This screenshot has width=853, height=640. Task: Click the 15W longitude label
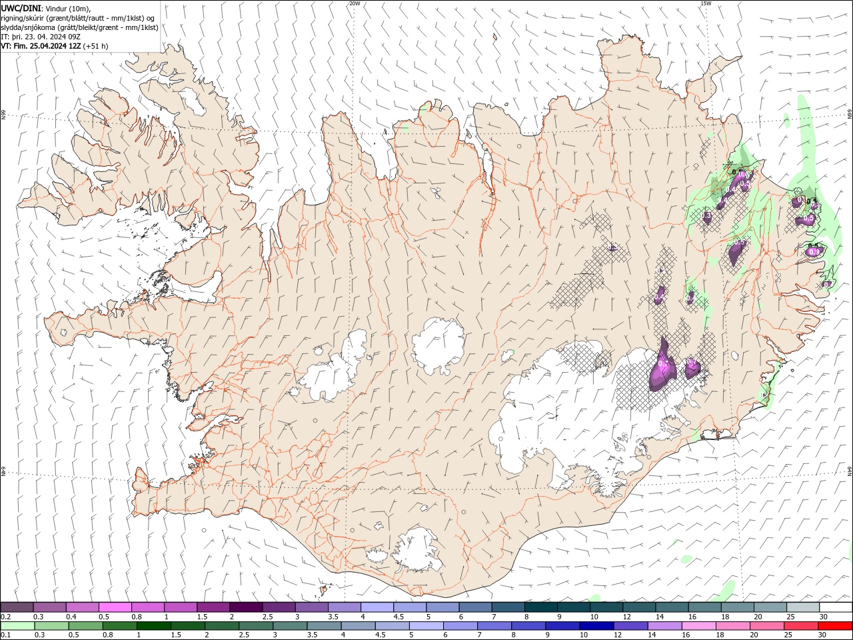tap(706, 3)
